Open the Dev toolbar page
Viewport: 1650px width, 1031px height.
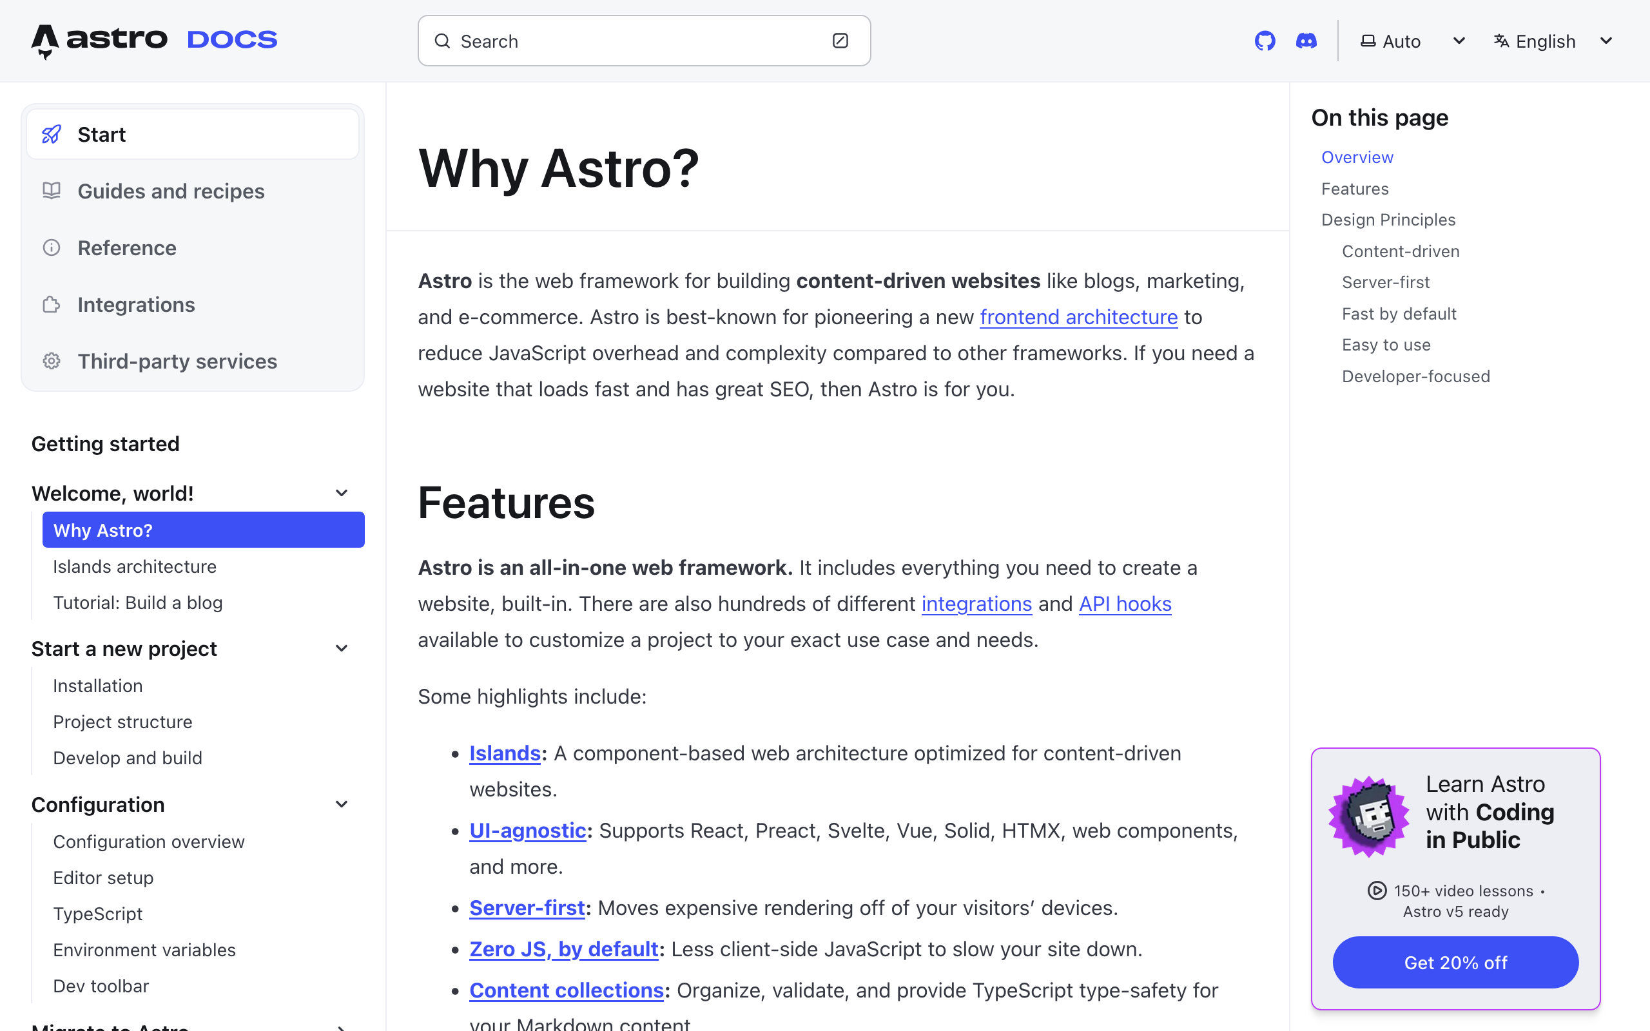coord(101,986)
